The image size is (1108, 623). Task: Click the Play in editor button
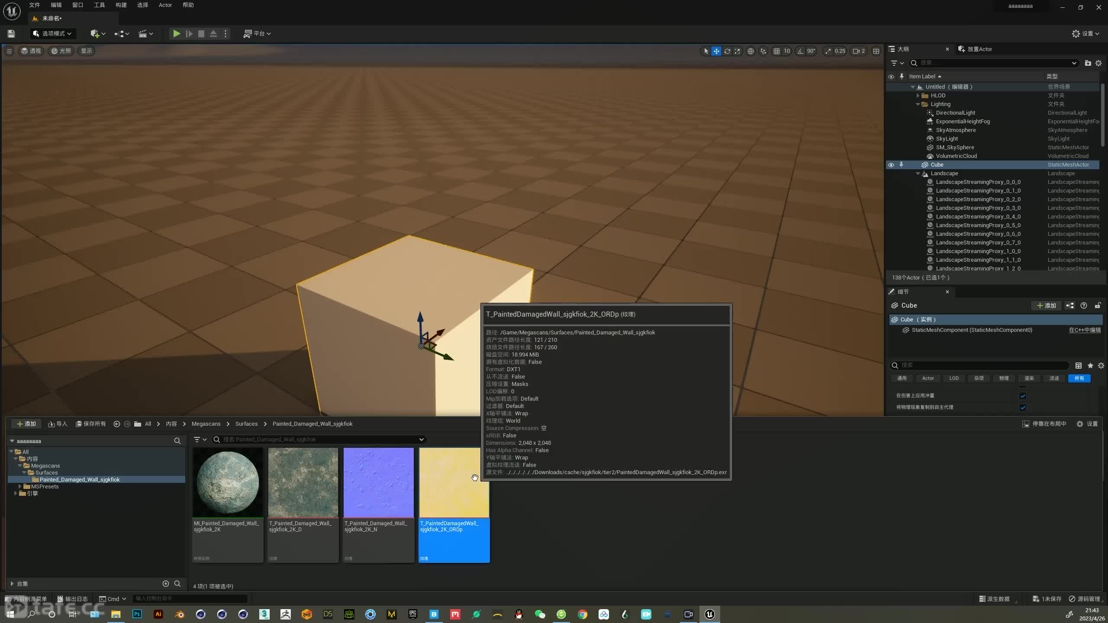(x=176, y=33)
